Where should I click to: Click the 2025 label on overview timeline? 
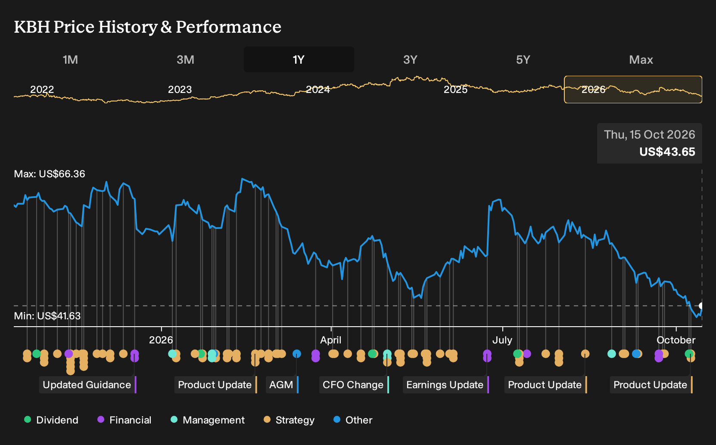[x=455, y=90]
